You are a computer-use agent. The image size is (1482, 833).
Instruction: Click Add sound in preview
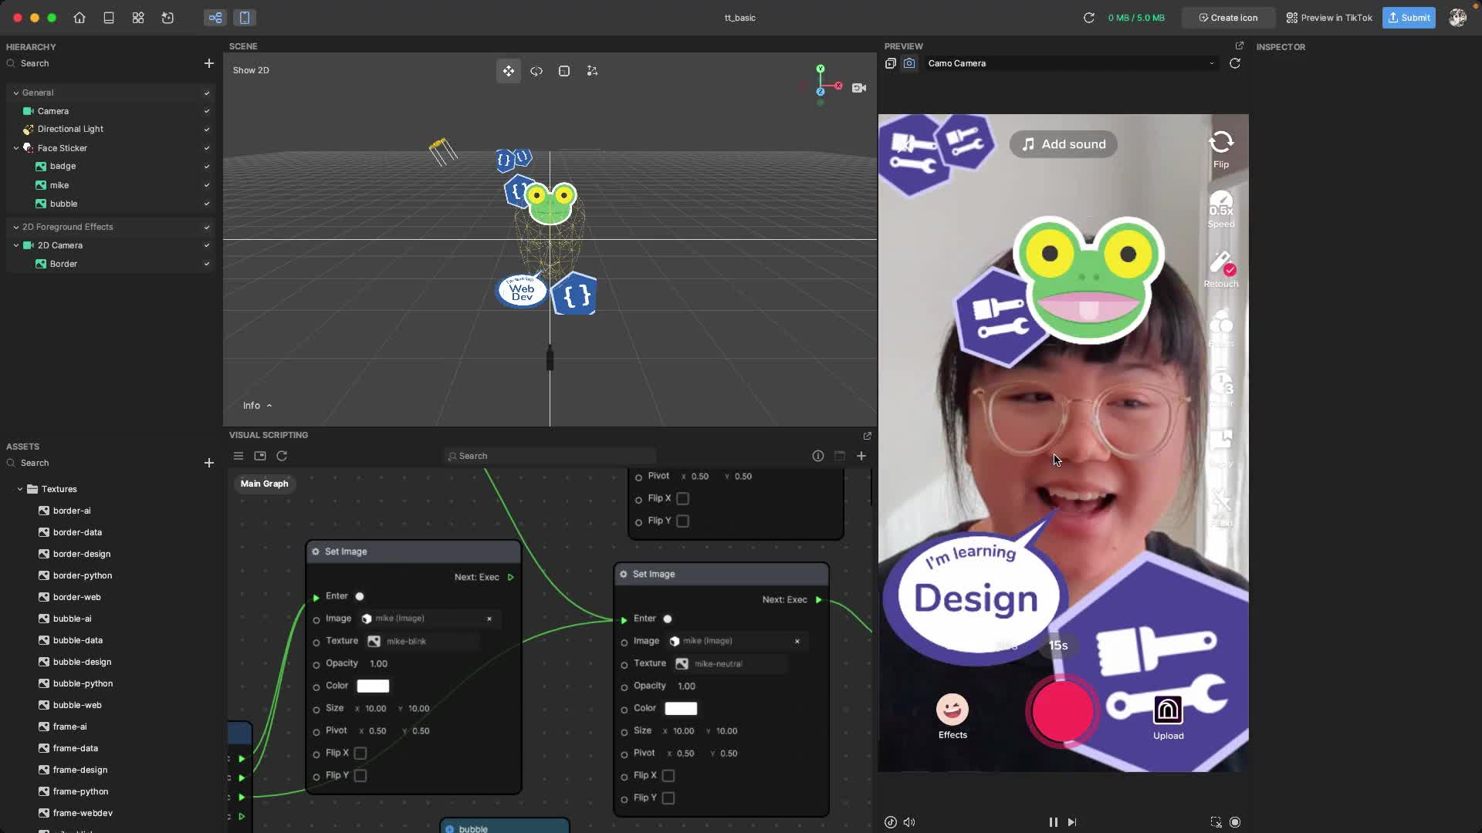click(x=1064, y=144)
